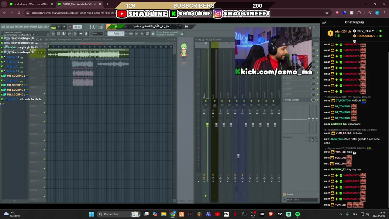The image size is (389, 219).
Task: Open Chrome extensions puzzle icon
Action: click(359, 13)
